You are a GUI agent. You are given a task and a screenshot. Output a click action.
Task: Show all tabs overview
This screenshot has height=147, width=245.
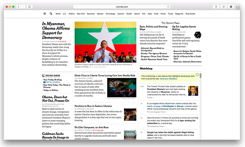tap(224, 7)
